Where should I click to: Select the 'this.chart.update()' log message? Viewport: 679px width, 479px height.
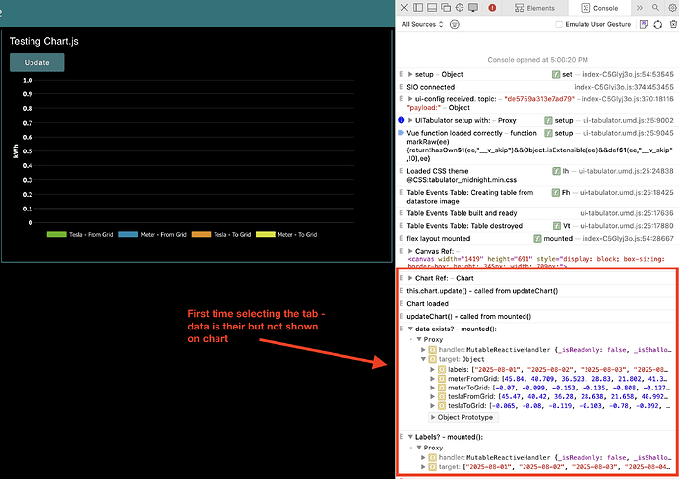click(x=482, y=291)
